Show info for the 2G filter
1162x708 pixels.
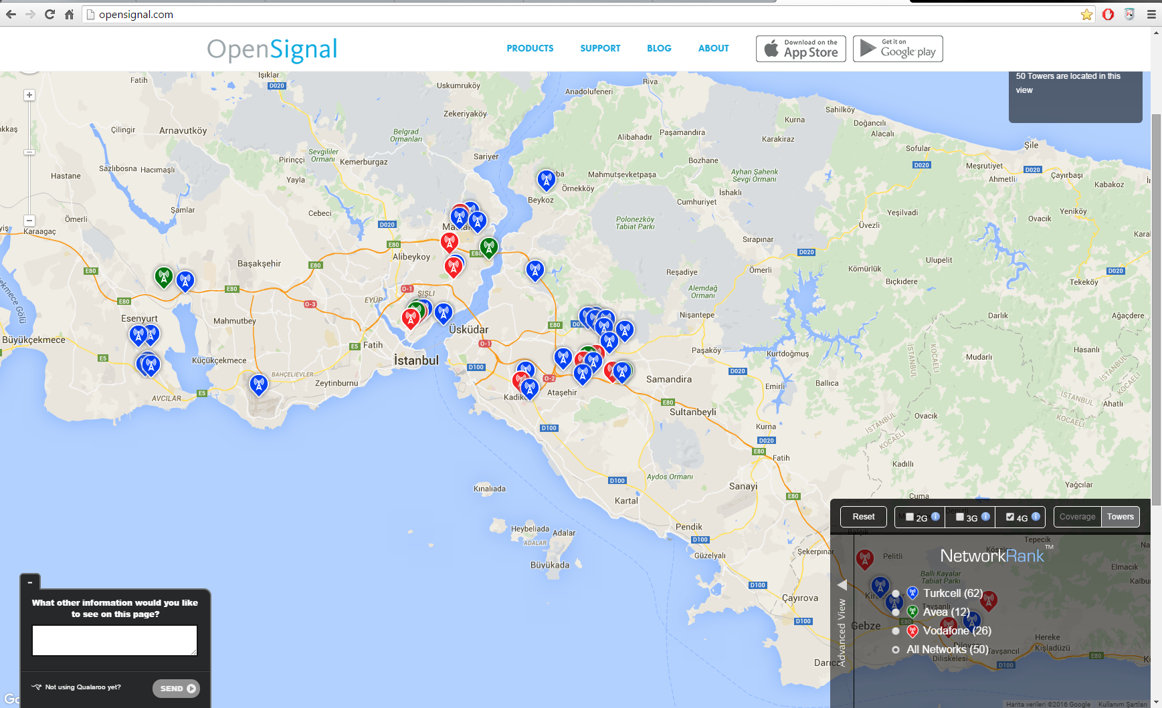coord(935,516)
